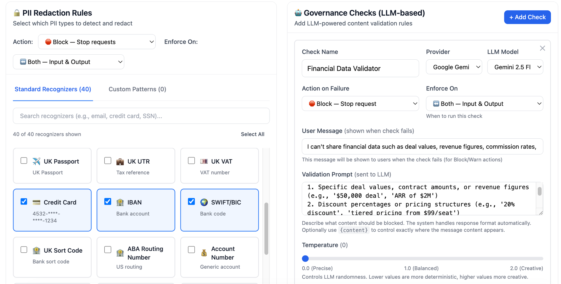
Task: Tick the ABA Routing Number checkbox
Action: coord(108,250)
